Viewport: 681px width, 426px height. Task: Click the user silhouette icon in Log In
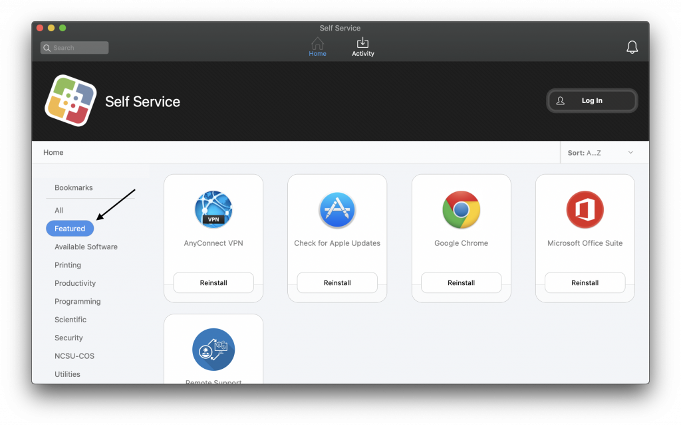click(560, 100)
